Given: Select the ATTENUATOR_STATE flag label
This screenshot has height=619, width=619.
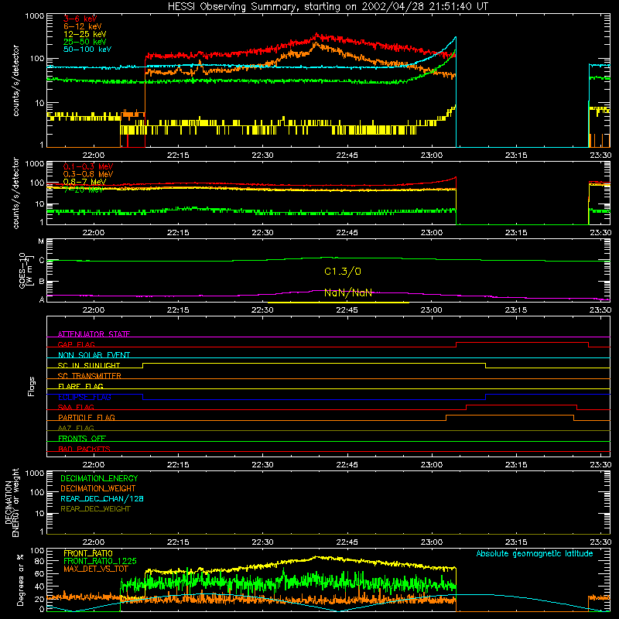Looking at the screenshot, I should pyautogui.click(x=94, y=334).
